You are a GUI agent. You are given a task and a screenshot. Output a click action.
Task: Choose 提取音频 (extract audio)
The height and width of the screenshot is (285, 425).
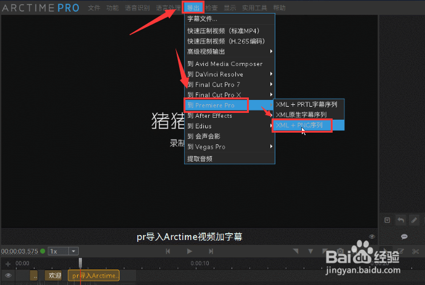point(230,159)
